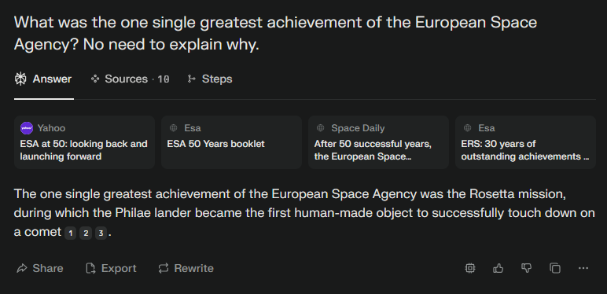Open citation number 3

click(101, 233)
